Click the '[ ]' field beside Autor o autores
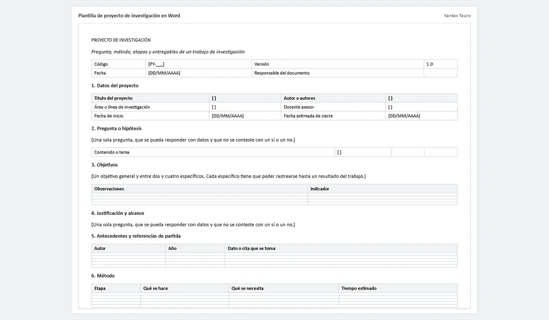 [x=421, y=98]
